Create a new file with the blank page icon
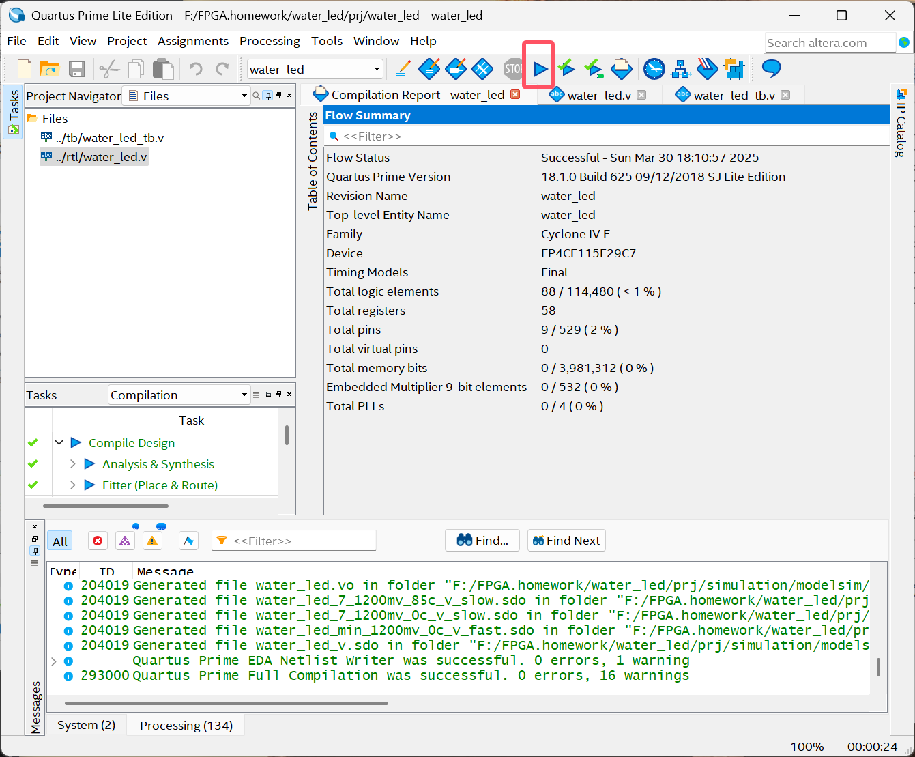Viewport: 915px width, 757px height. click(25, 69)
